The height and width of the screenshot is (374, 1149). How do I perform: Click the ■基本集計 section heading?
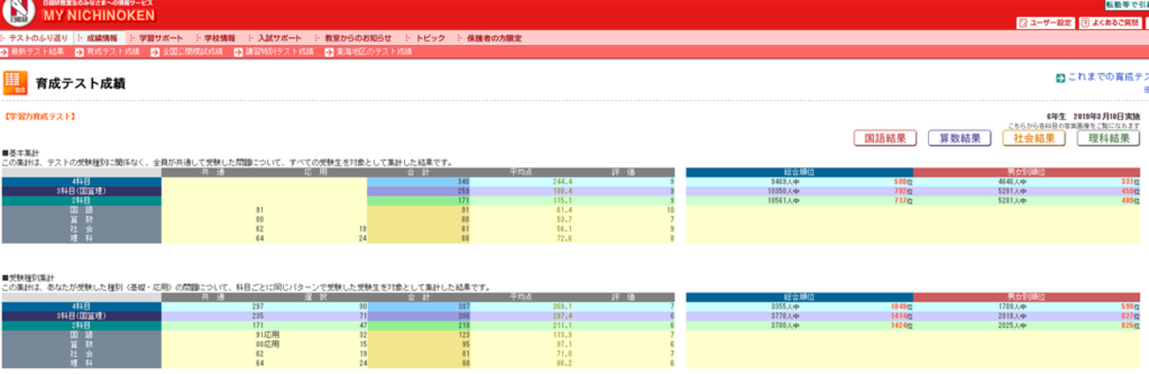point(20,154)
